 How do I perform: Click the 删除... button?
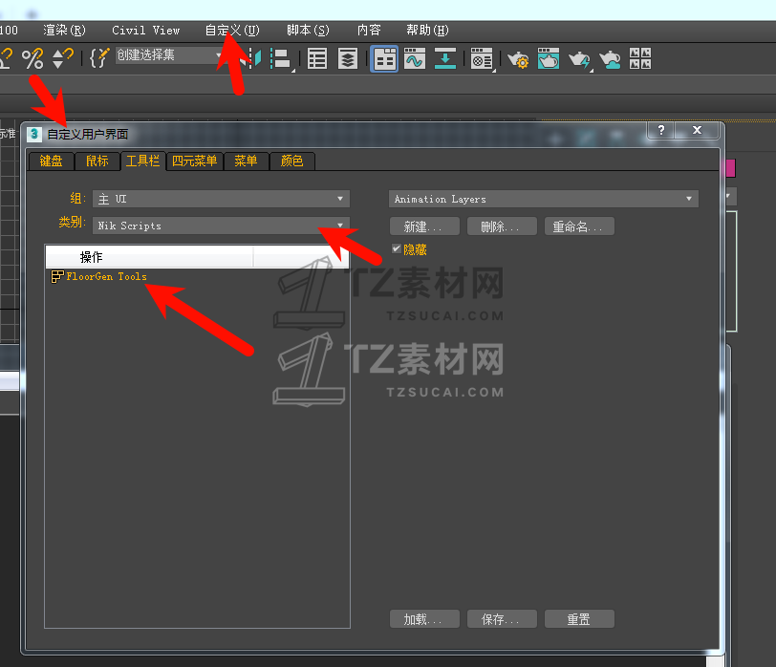[x=502, y=226]
